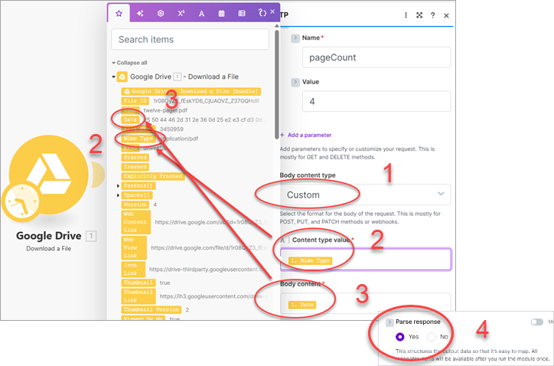This screenshot has width=554, height=366.
Task: Click the help question mark icon
Action: [432, 15]
